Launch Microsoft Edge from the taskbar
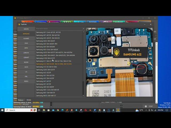 63,110
